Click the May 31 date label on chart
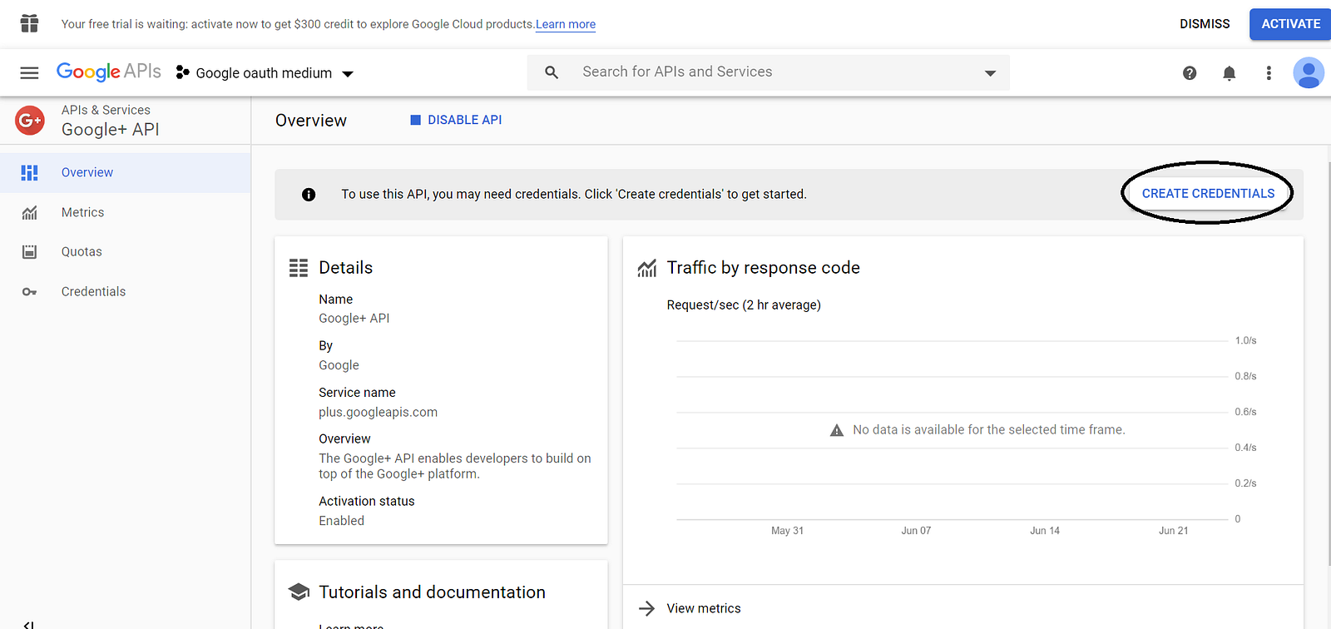The width and height of the screenshot is (1331, 629). (x=787, y=531)
